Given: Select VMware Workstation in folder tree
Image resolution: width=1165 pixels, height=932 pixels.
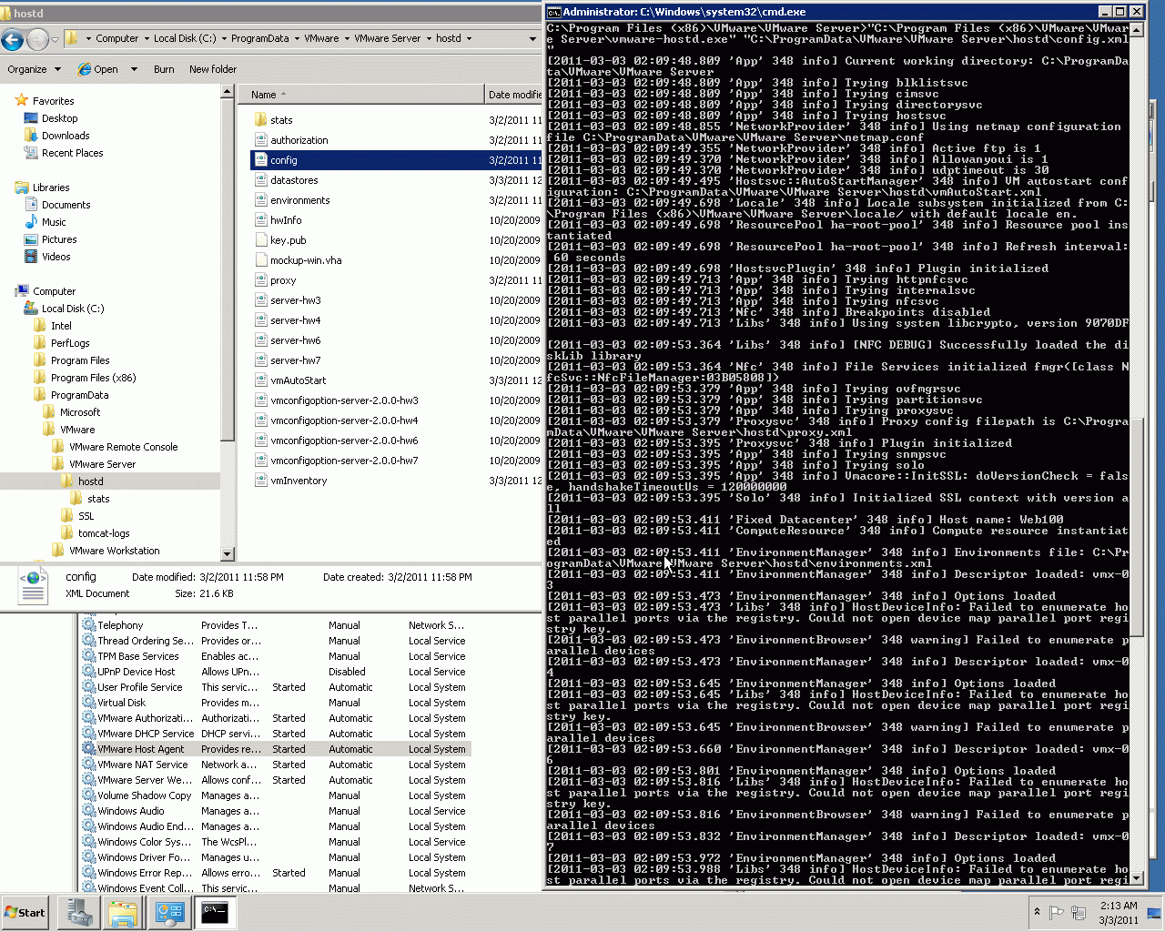Looking at the screenshot, I should (115, 551).
